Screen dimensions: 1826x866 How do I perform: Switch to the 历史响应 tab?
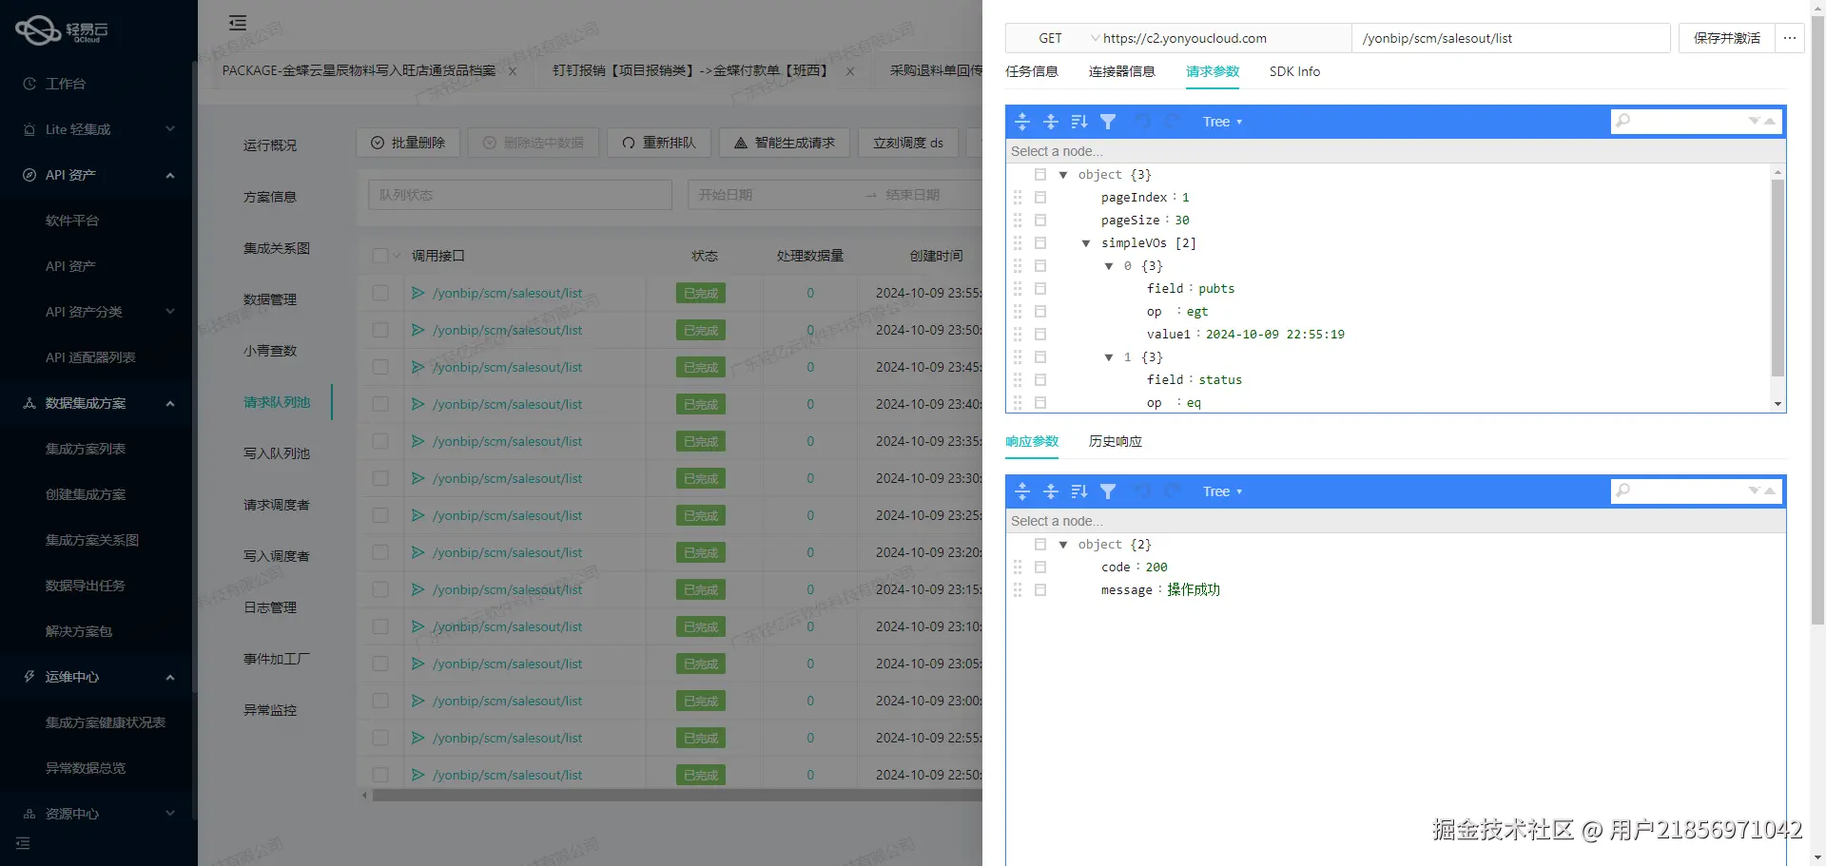(1116, 441)
